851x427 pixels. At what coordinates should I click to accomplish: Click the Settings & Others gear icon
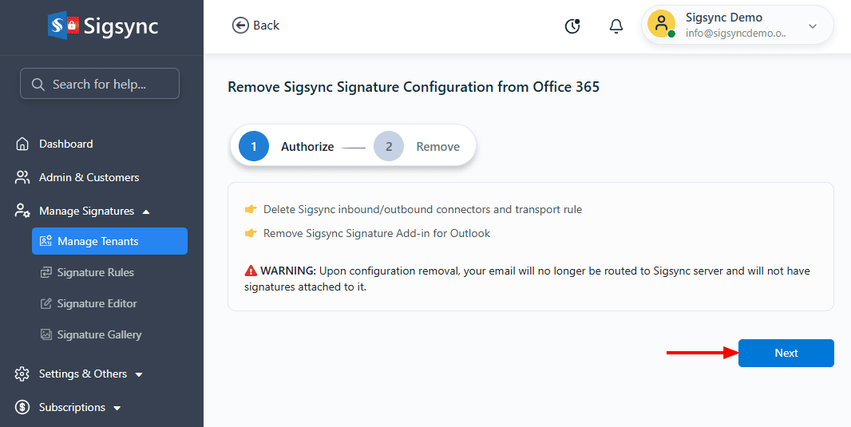pos(22,374)
